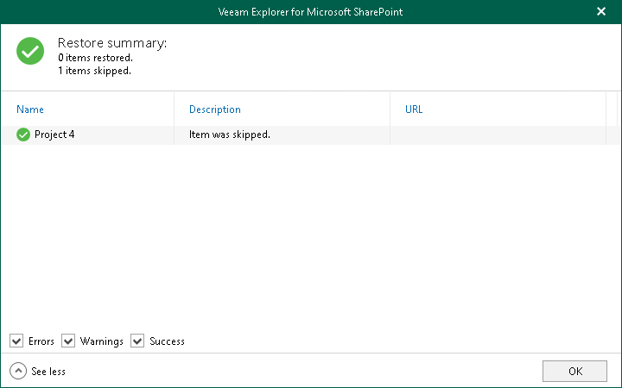
Task: Collapse details with the See less arrow icon
Action: click(18, 371)
